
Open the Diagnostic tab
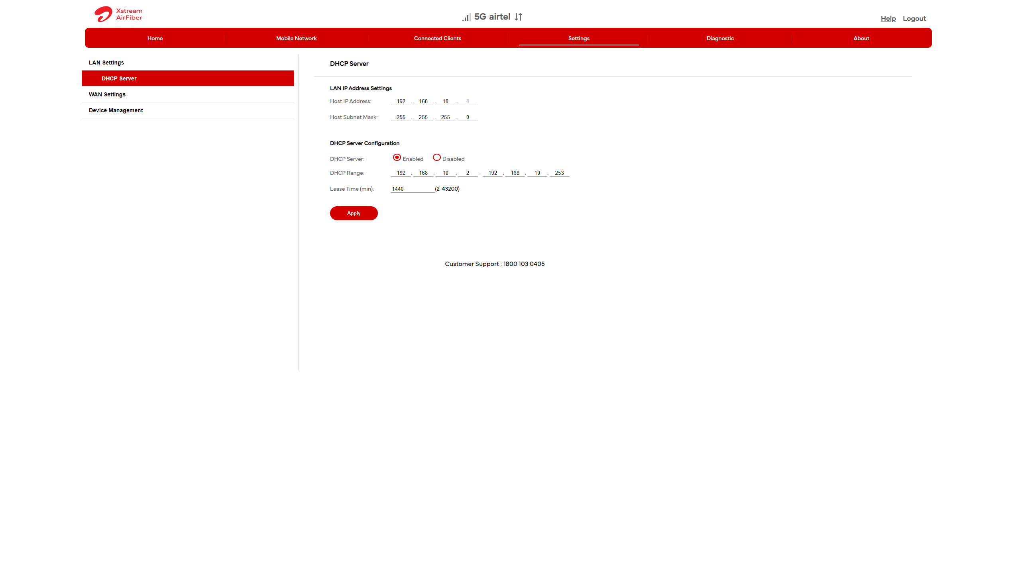tap(720, 38)
